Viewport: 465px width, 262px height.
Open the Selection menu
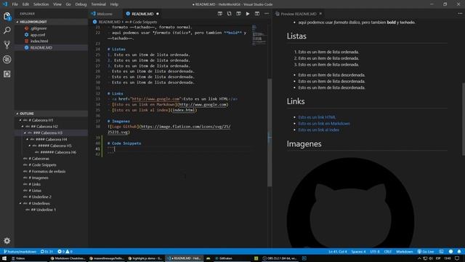(x=41, y=4)
